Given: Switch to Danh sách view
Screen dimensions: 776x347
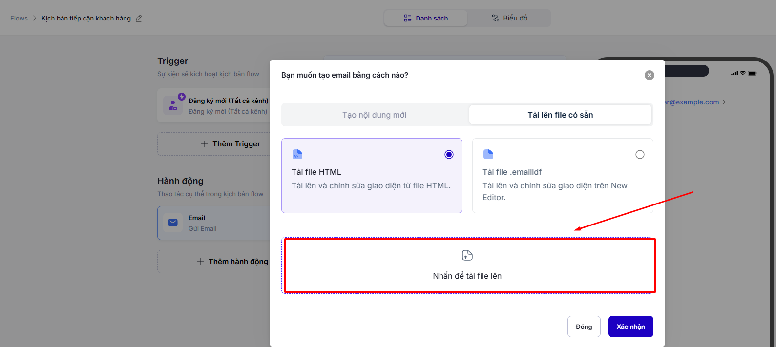Looking at the screenshot, I should click(426, 19).
